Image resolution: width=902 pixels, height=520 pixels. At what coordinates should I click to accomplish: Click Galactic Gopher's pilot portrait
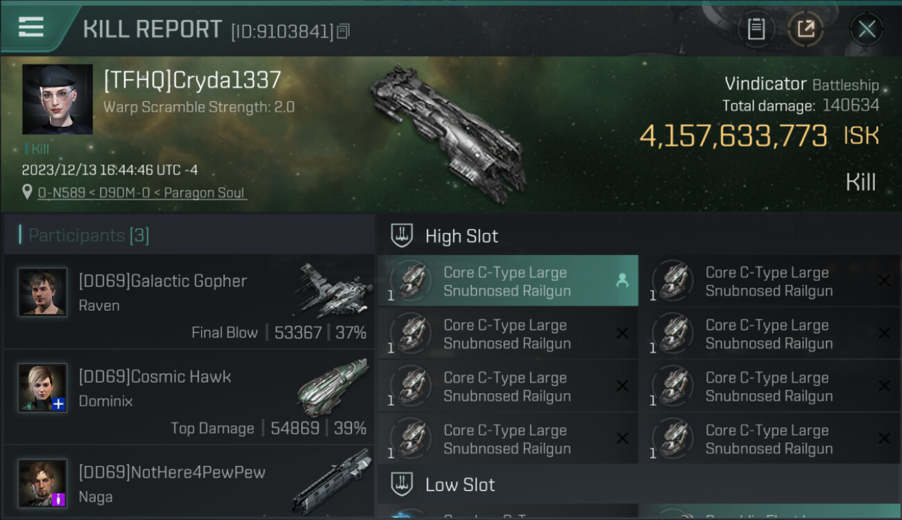pyautogui.click(x=42, y=292)
